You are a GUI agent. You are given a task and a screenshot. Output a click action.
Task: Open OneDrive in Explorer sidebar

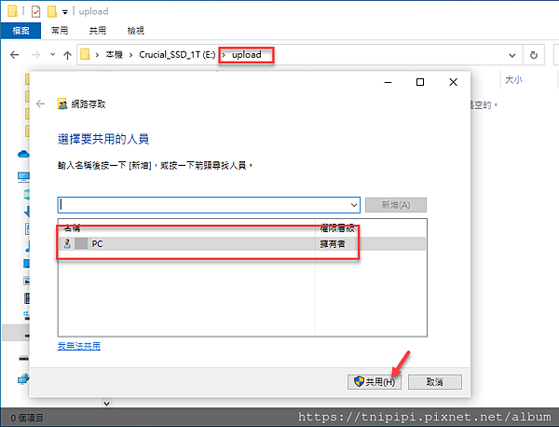point(23,154)
